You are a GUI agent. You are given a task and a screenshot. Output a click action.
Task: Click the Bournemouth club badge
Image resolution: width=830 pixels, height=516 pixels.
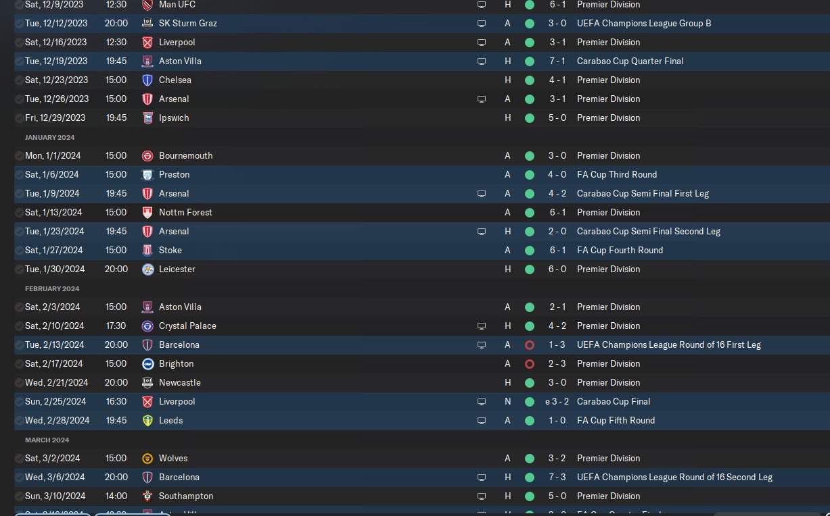coord(147,155)
